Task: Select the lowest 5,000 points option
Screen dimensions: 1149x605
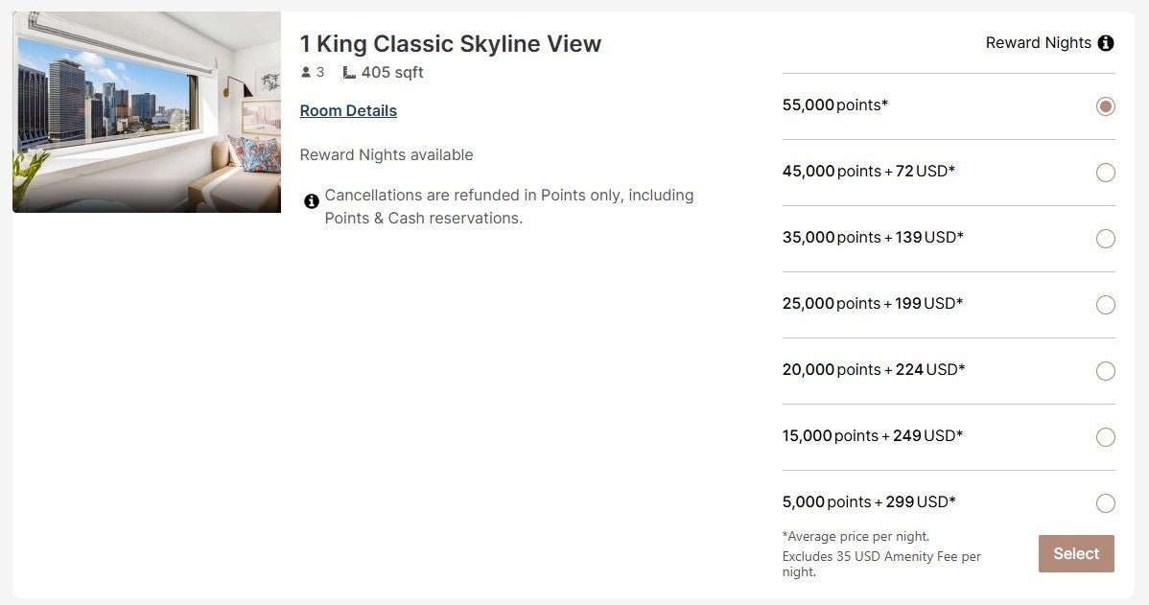Action: click(1105, 503)
